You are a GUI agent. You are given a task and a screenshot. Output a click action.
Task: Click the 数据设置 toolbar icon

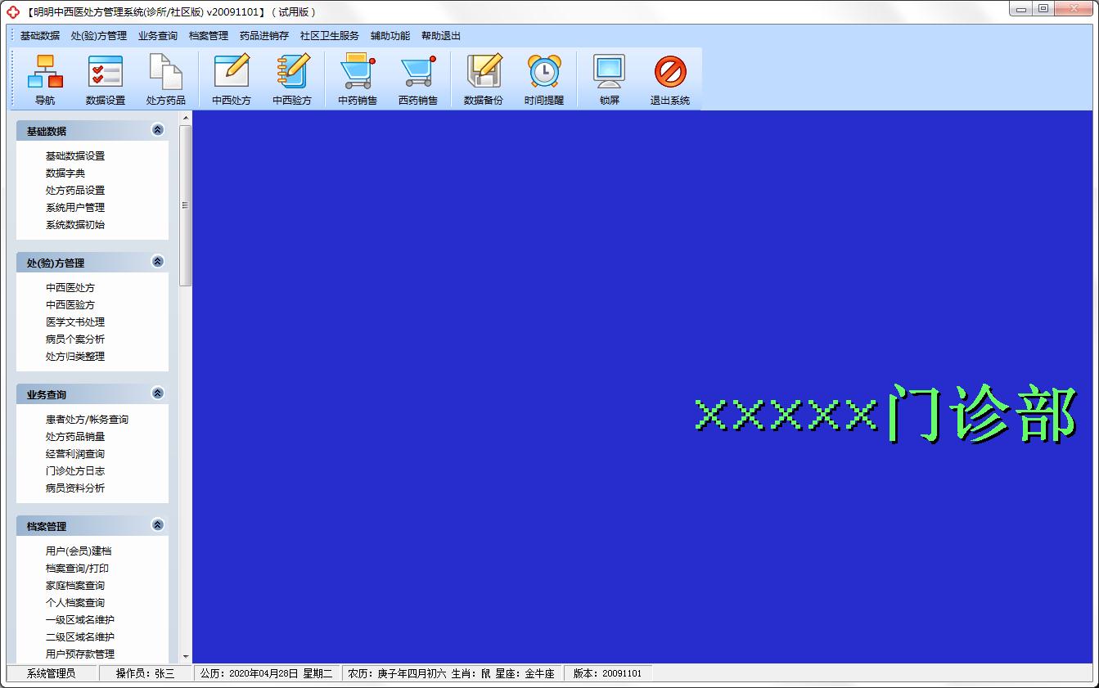pos(106,79)
